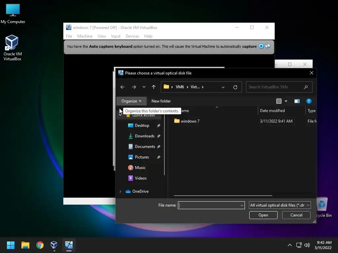
Task: Open the clock and date flyout
Action: tap(323, 245)
